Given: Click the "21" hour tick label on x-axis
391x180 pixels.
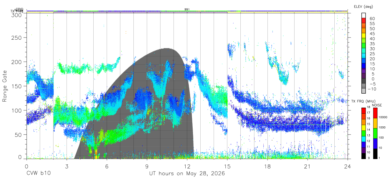Looking at the screenshot, I should 308,166.
